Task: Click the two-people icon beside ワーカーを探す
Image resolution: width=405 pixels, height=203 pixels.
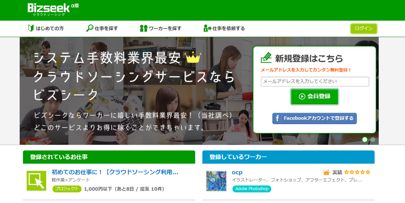Action: tap(144, 28)
